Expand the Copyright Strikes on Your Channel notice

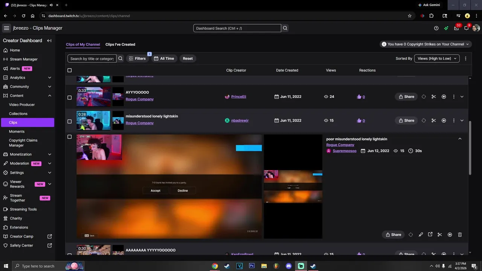pos(426,44)
